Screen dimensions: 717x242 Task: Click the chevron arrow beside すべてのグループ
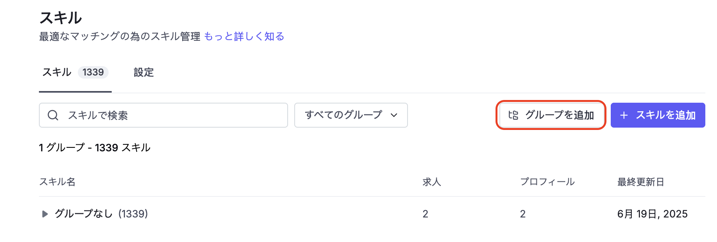coord(394,115)
